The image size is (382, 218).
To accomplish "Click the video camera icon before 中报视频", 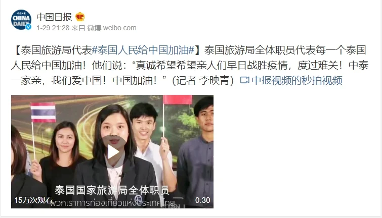I will pos(244,80).
